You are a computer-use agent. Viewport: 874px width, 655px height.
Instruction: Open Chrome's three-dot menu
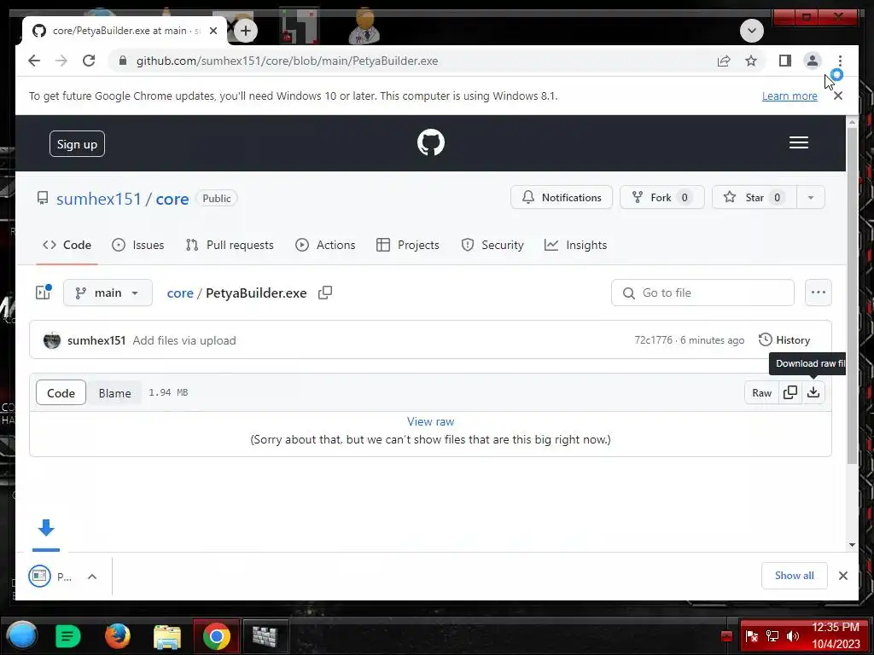click(x=840, y=61)
